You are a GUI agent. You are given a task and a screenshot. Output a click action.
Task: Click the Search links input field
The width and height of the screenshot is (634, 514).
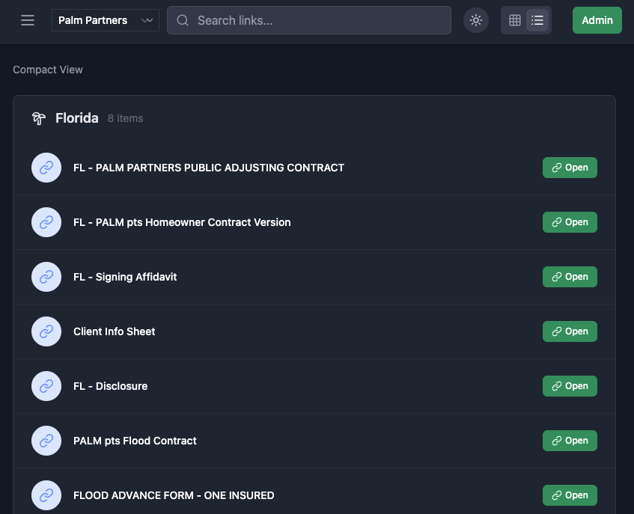click(309, 20)
